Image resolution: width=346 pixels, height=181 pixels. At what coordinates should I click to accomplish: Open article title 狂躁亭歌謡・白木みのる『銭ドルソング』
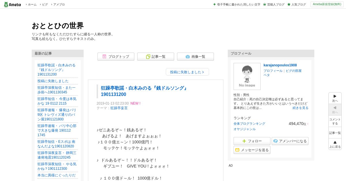tap(144, 91)
